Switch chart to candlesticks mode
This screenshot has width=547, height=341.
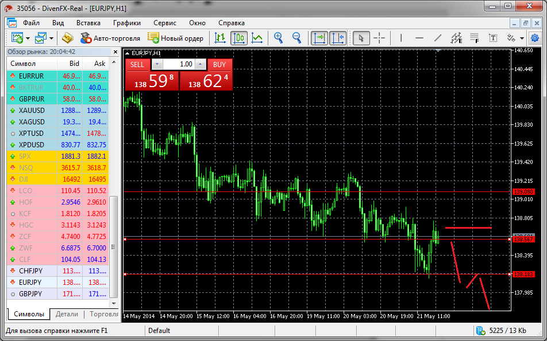pyautogui.click(x=239, y=38)
